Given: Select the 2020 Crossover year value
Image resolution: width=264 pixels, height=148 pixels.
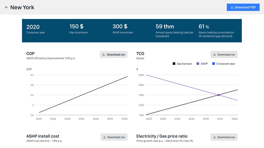Looking at the screenshot, I should tap(33, 27).
